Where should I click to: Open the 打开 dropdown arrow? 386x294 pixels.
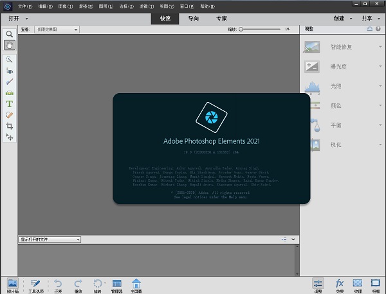[26, 19]
